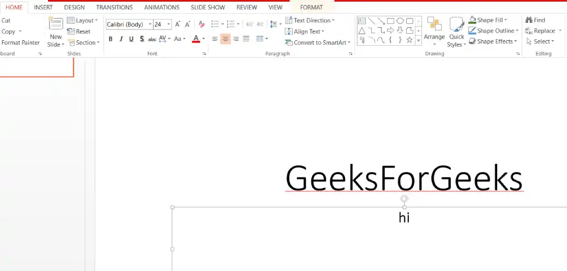Select the Rounded Rectangle shape
567x271 pixels.
pyautogui.click(x=409, y=21)
